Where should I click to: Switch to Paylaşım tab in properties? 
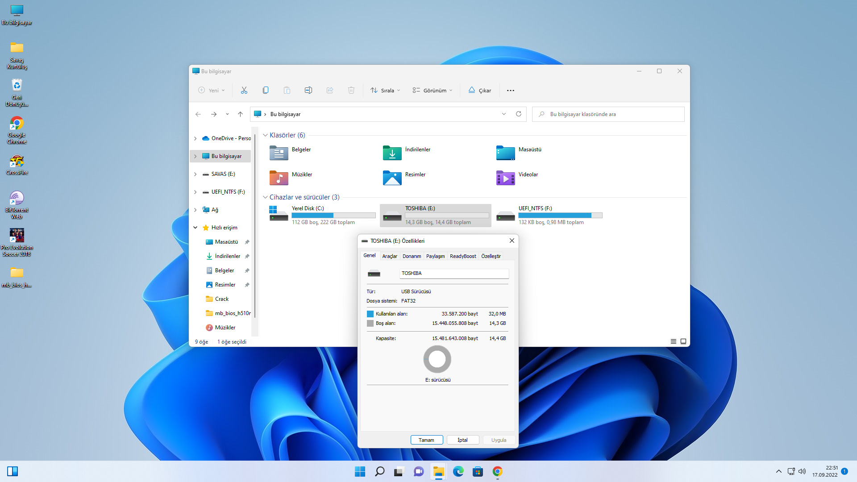(x=435, y=256)
